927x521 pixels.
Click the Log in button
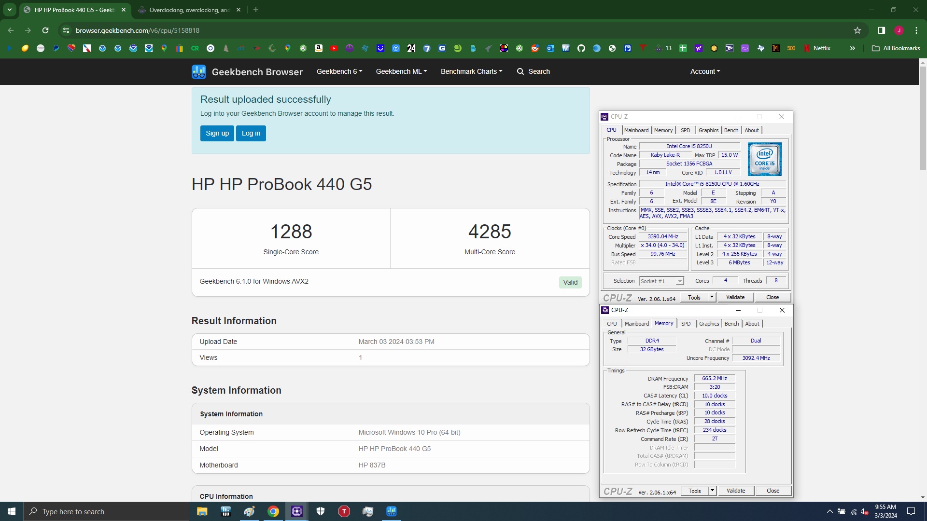tap(251, 134)
